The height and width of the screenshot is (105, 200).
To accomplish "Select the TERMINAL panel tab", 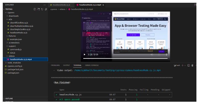I will tap(77, 65).
